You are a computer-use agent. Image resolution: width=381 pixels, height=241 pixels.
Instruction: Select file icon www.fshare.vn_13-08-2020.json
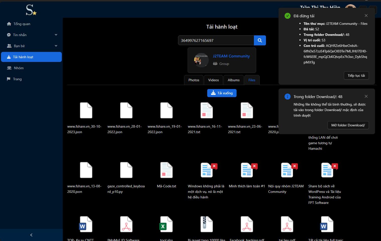pyautogui.click(x=86, y=170)
